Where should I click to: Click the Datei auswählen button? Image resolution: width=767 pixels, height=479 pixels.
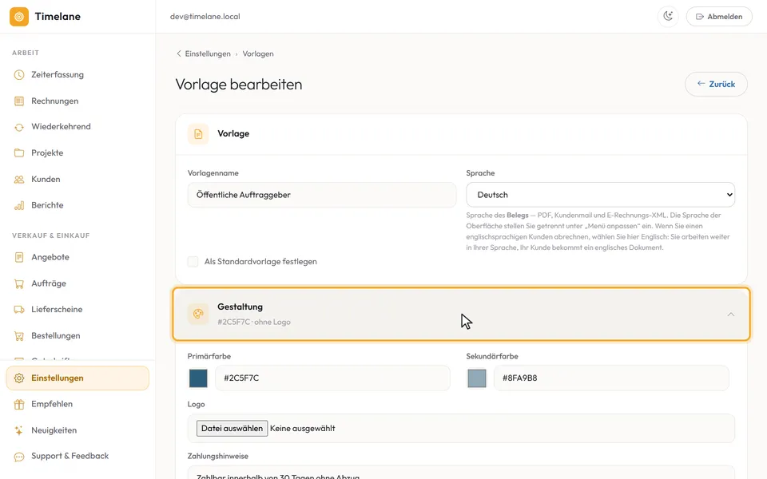tap(232, 428)
